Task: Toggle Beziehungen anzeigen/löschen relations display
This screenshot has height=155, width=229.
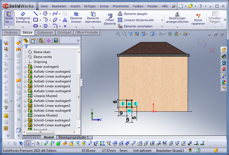Action: click(x=177, y=18)
